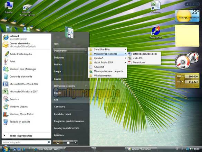This screenshot has width=202, height=152.
Task: Open fuliazo.txt file
Action: (107, 67)
